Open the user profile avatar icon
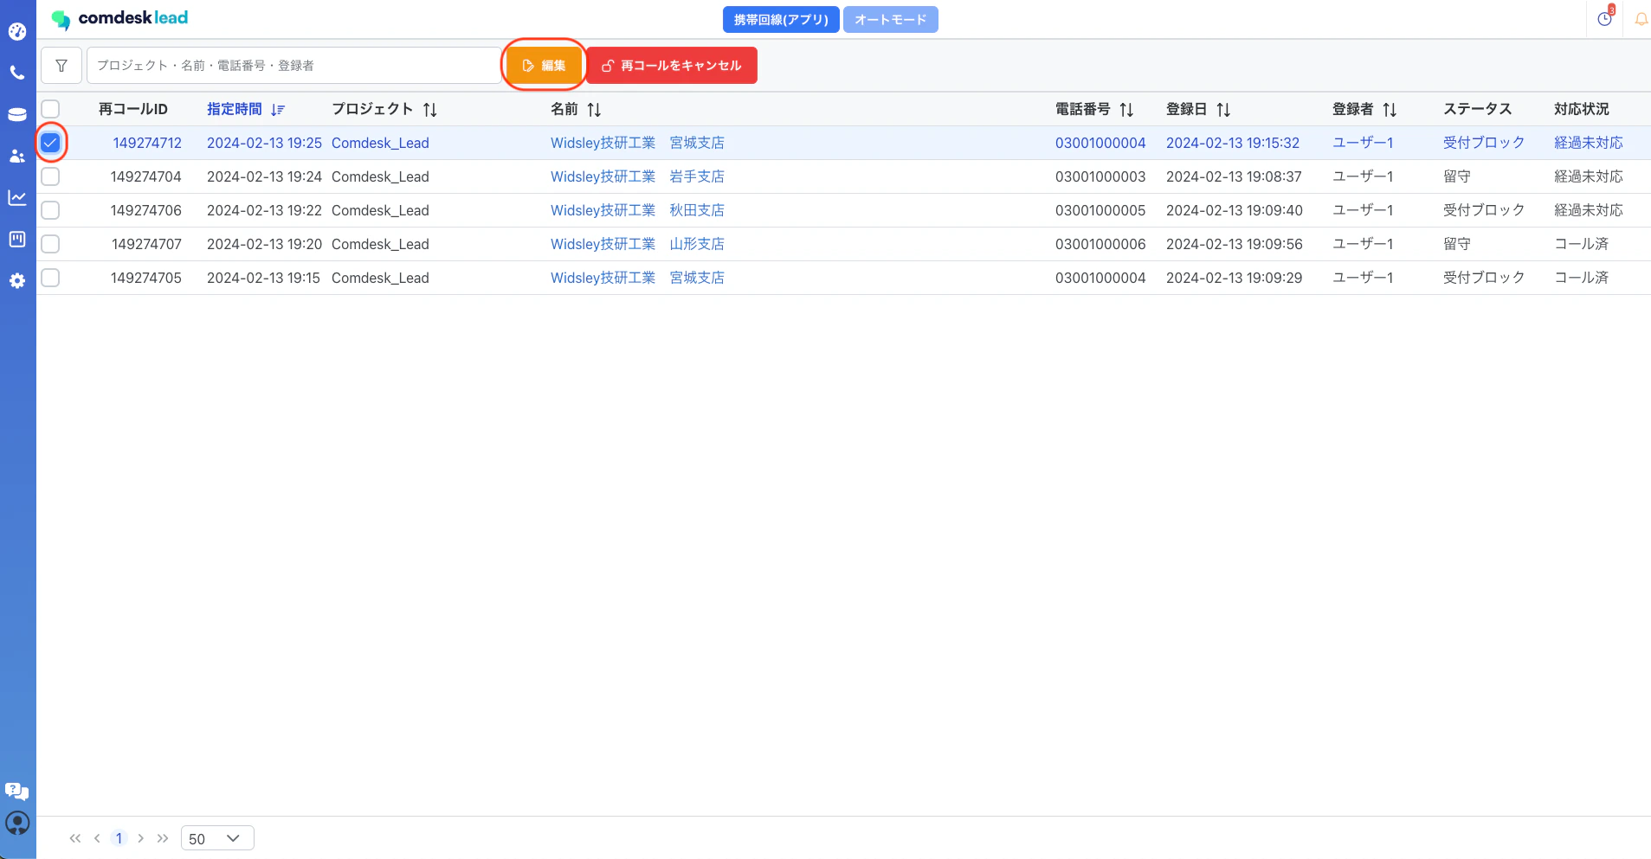 [17, 823]
